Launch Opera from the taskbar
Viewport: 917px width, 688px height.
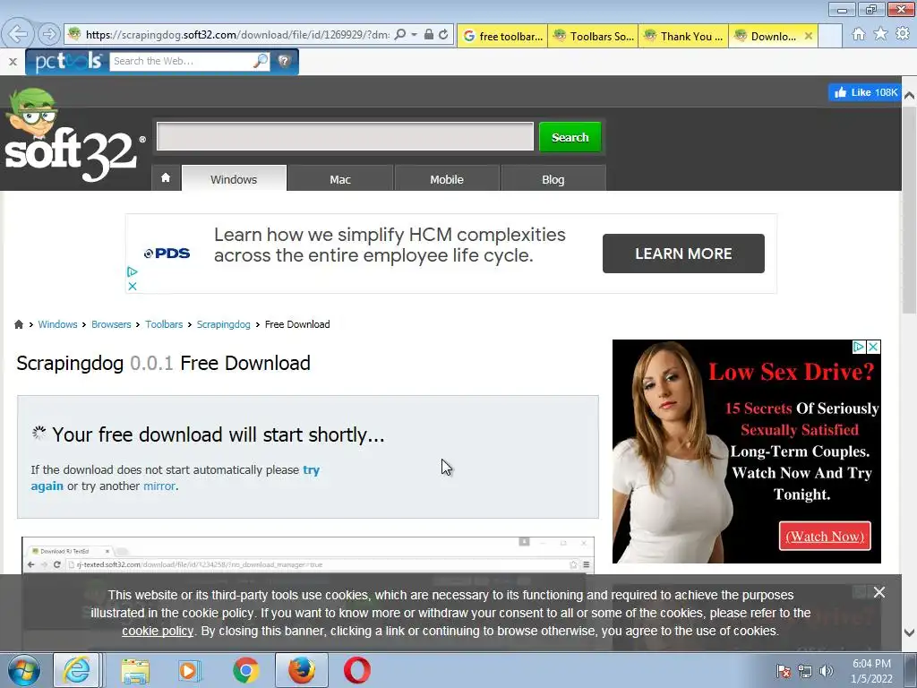point(356,670)
